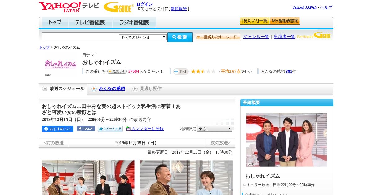Click the おしゃれイズム program logo thumbnail

click(60, 64)
